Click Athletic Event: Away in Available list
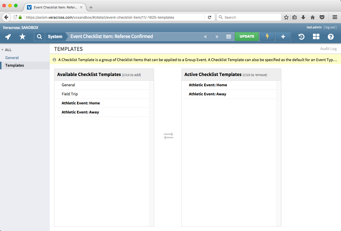 [102, 113]
